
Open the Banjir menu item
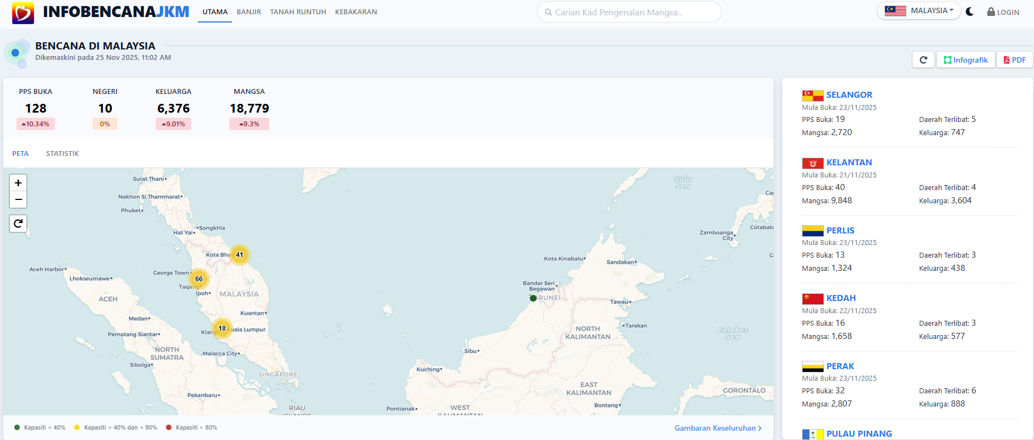click(x=249, y=12)
